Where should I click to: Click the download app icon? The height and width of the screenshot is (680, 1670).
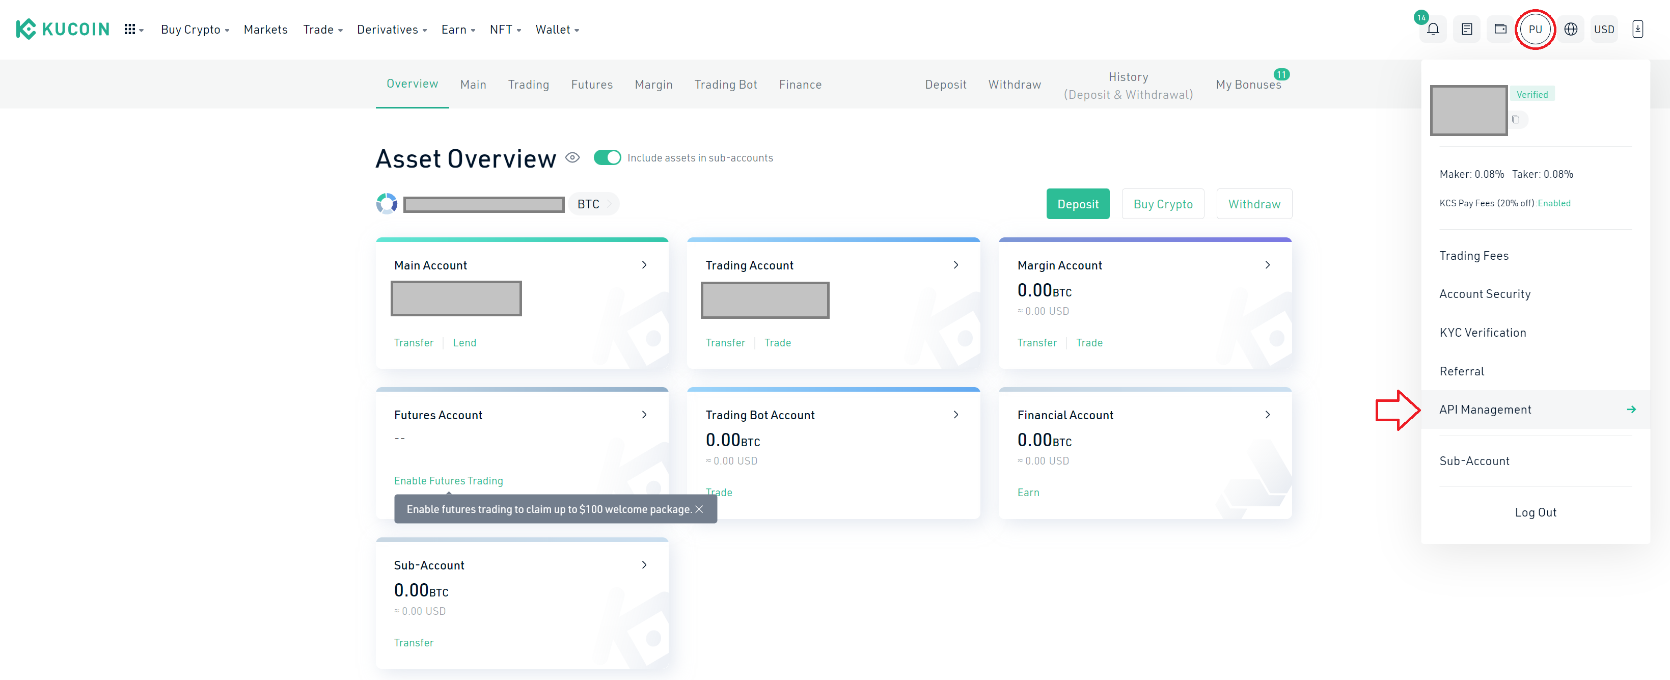(1637, 29)
